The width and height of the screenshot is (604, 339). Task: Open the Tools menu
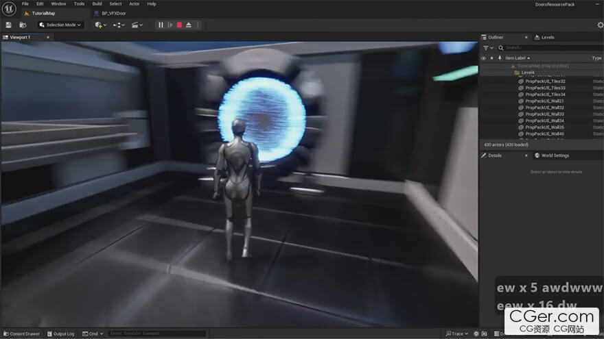click(79, 4)
